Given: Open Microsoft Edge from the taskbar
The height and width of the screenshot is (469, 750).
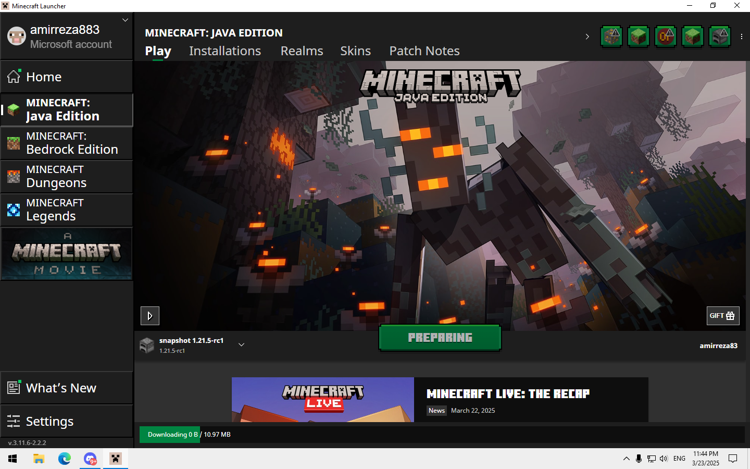Looking at the screenshot, I should (x=65, y=459).
